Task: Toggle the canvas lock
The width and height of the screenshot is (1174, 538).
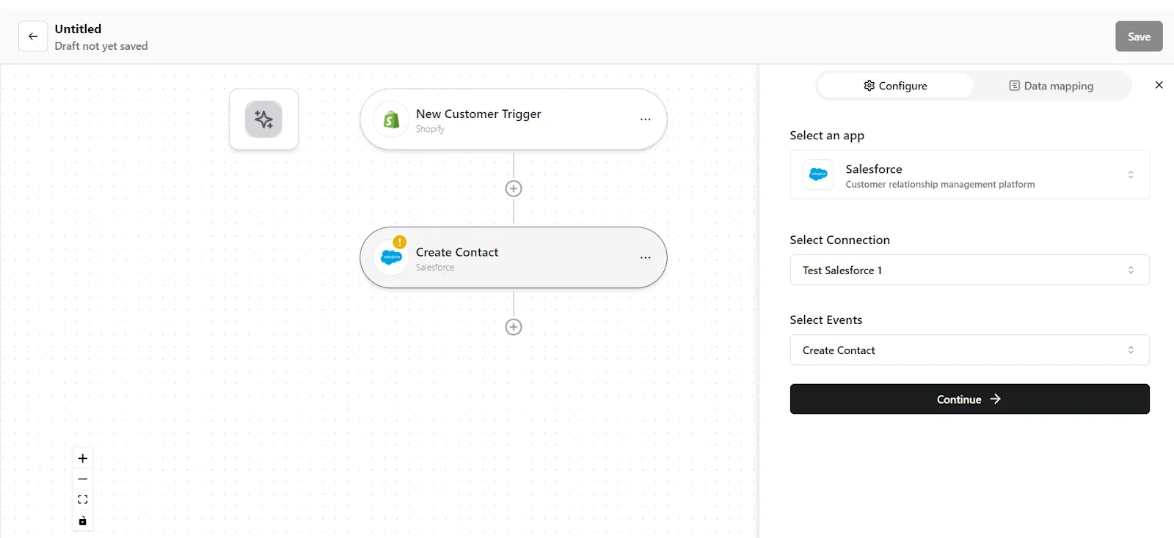Action: 83,520
